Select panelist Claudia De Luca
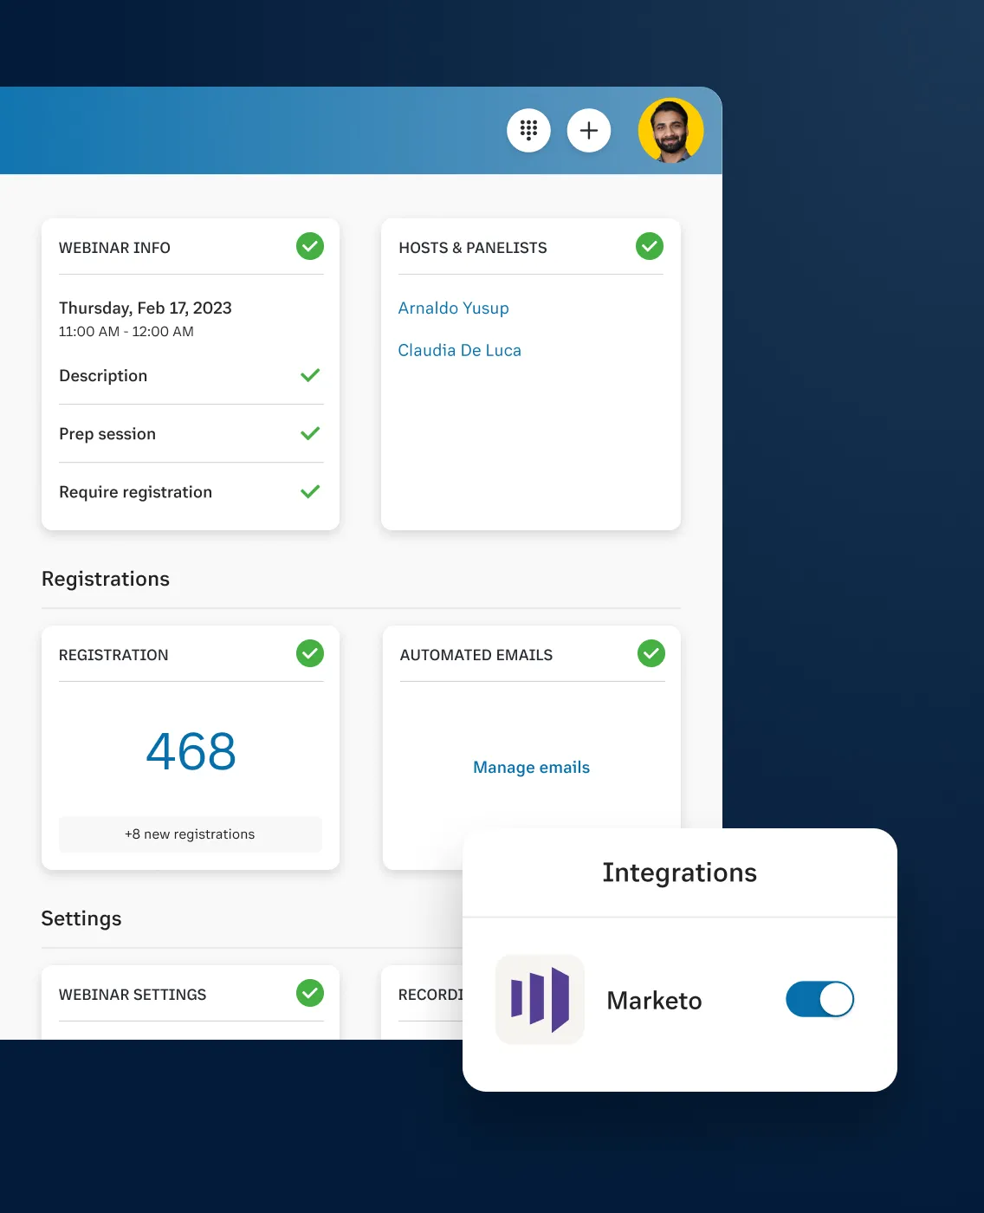Image resolution: width=984 pixels, height=1213 pixels. click(x=459, y=351)
